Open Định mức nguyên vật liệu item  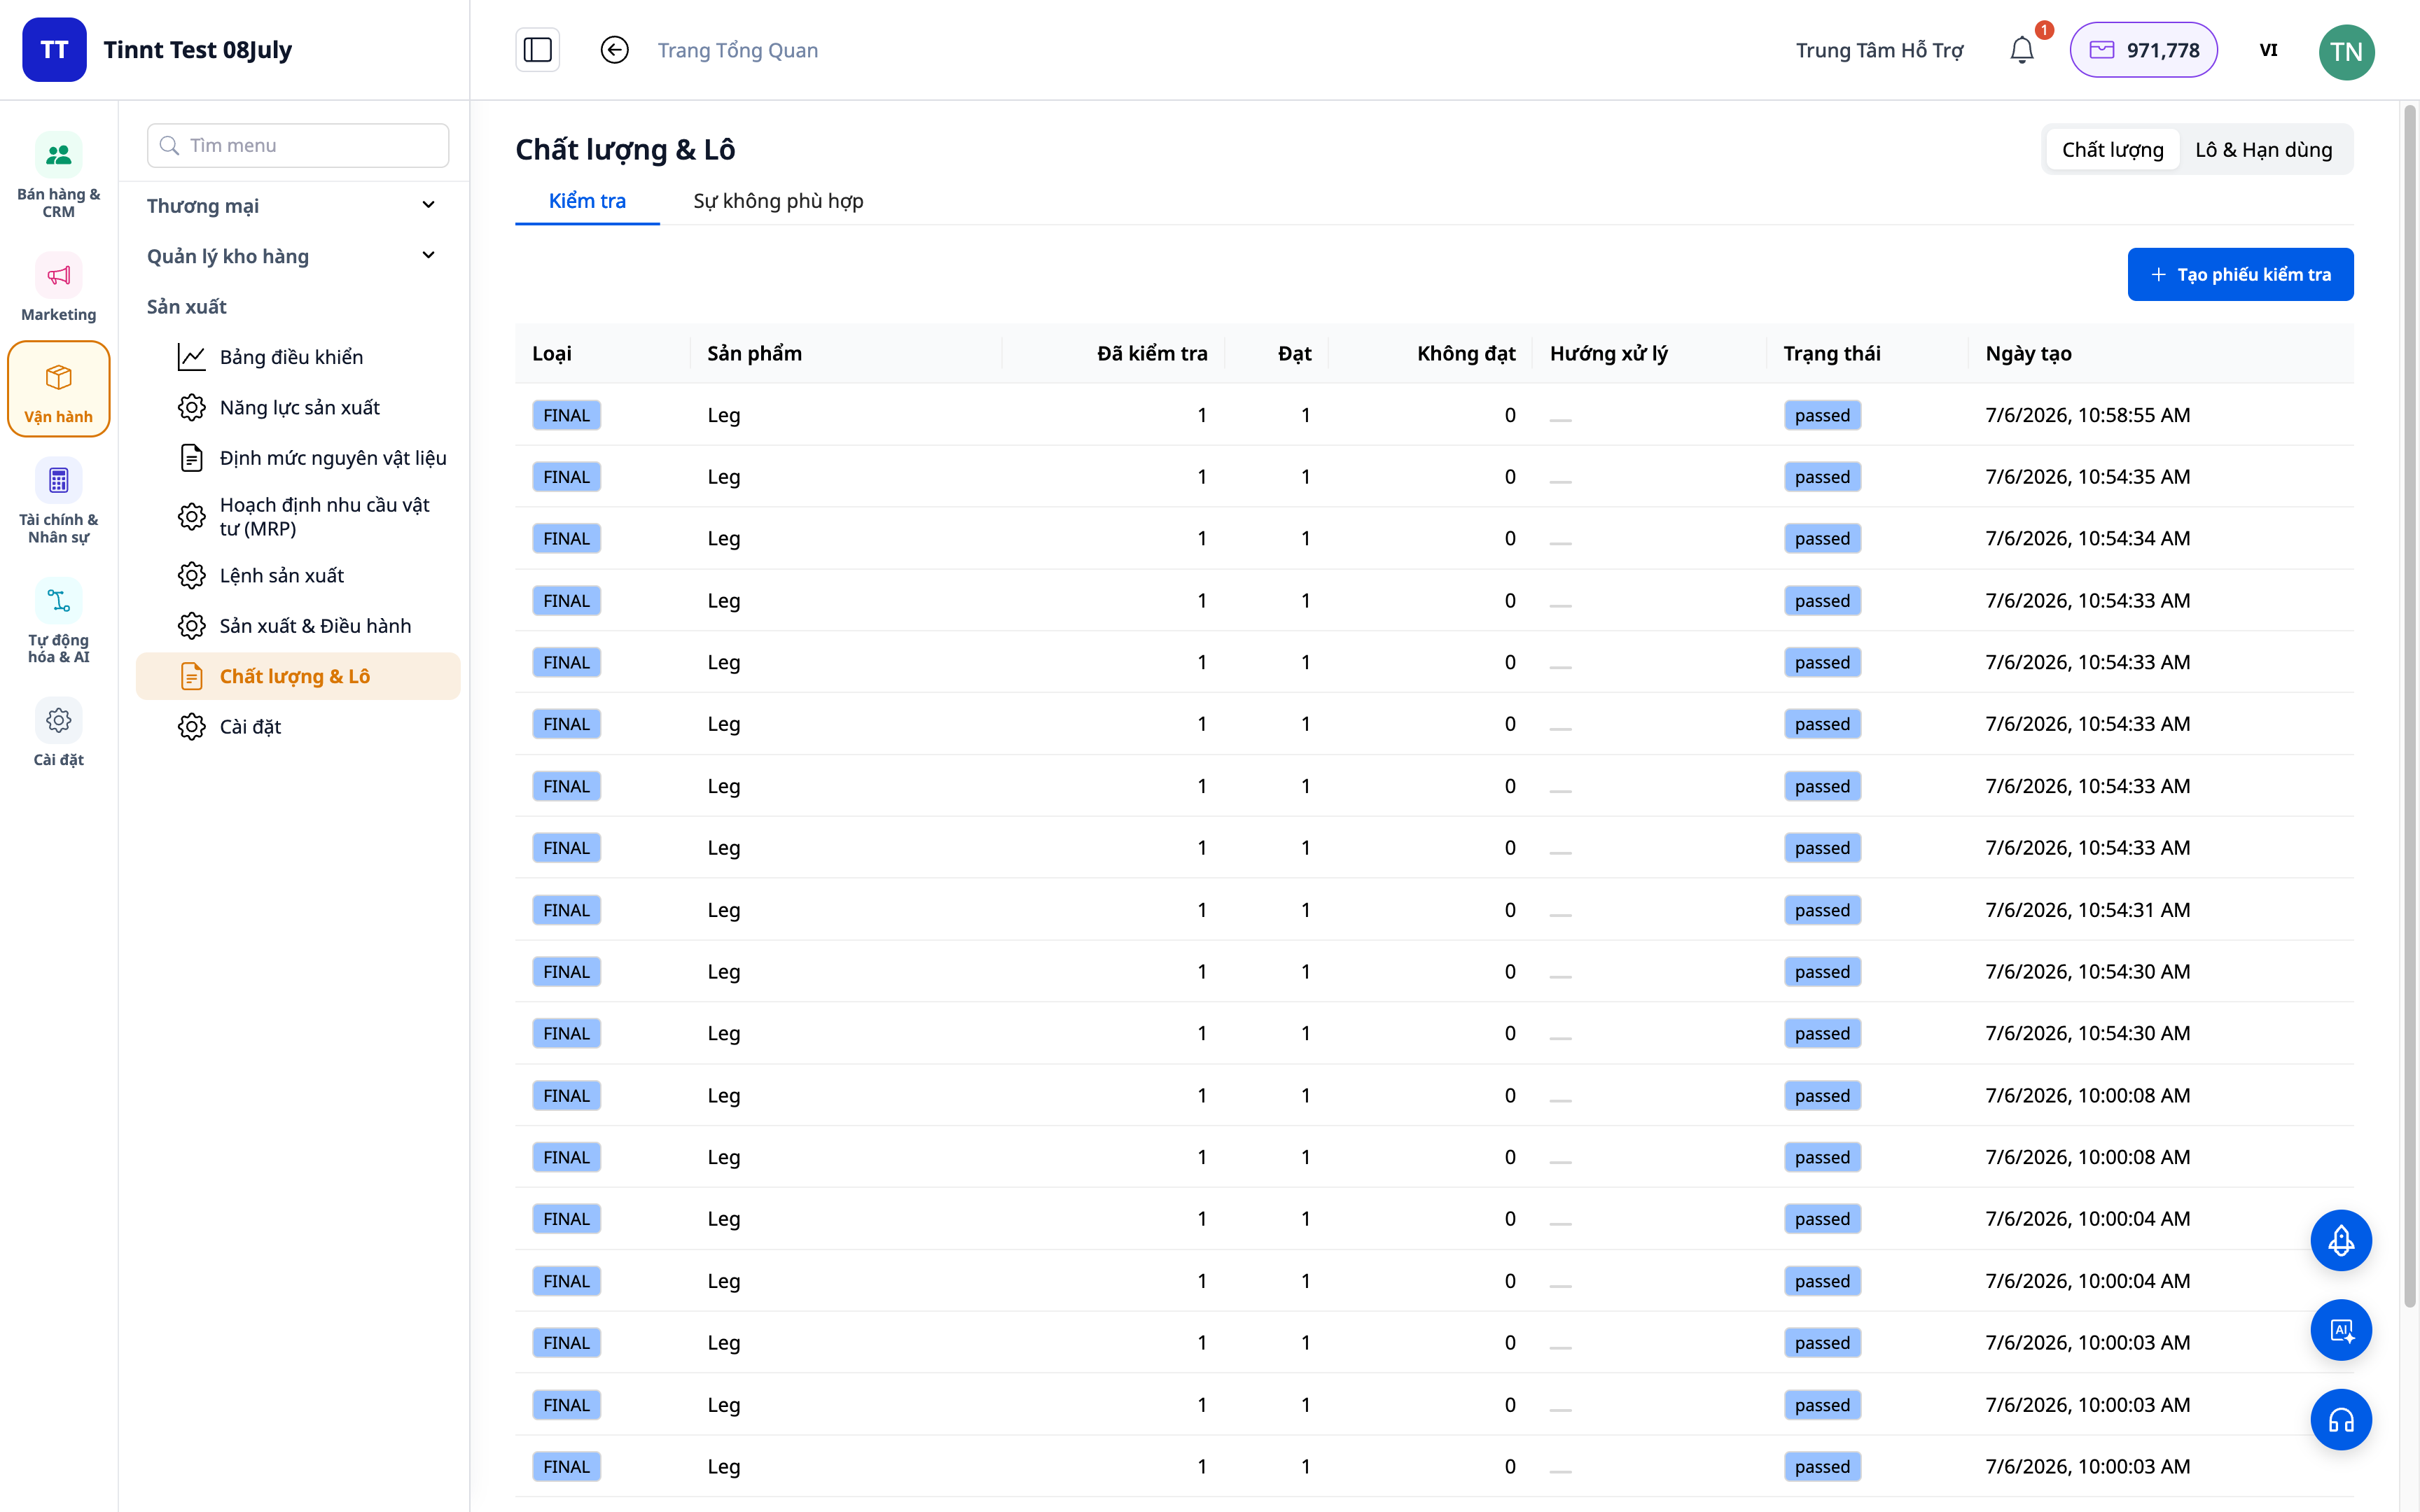298,458
